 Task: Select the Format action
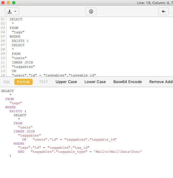coord(23,82)
